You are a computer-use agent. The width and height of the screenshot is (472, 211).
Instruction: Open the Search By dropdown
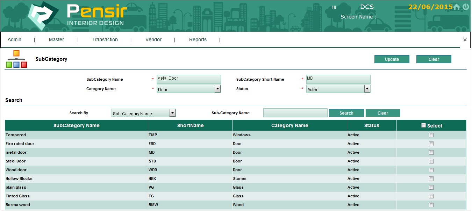172,113
